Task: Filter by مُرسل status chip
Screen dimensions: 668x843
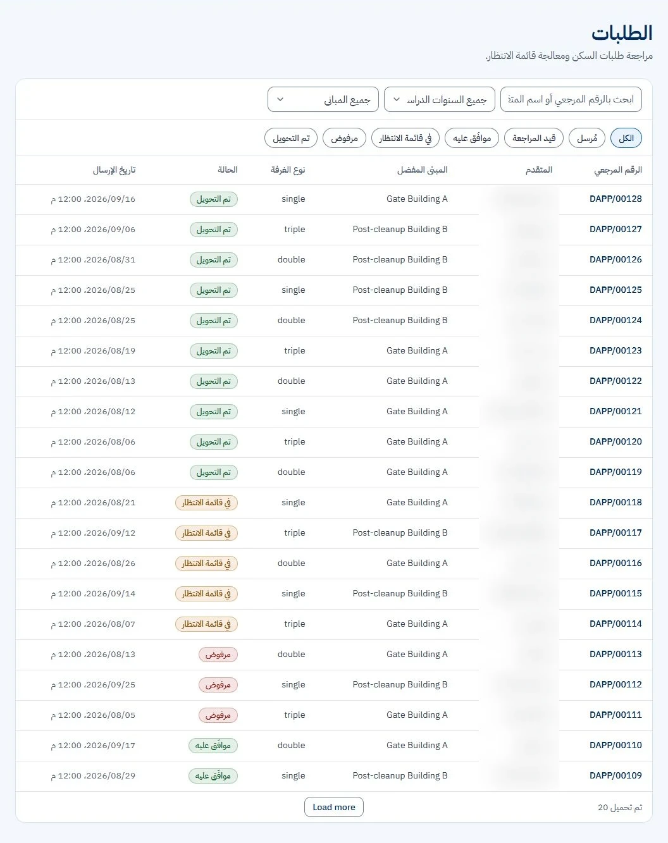Action: click(x=587, y=138)
